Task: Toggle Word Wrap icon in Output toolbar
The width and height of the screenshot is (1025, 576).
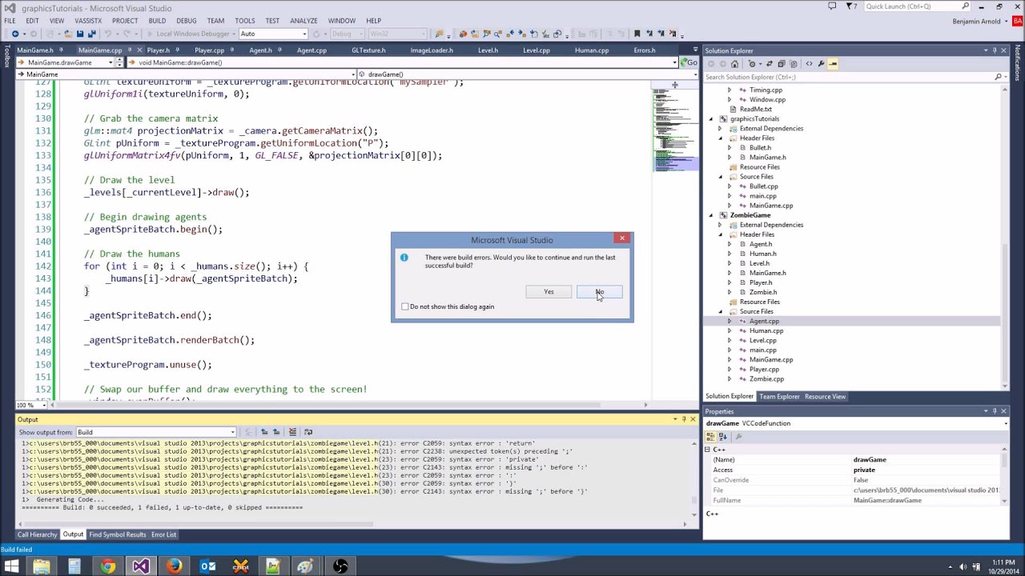Action: pos(308,432)
